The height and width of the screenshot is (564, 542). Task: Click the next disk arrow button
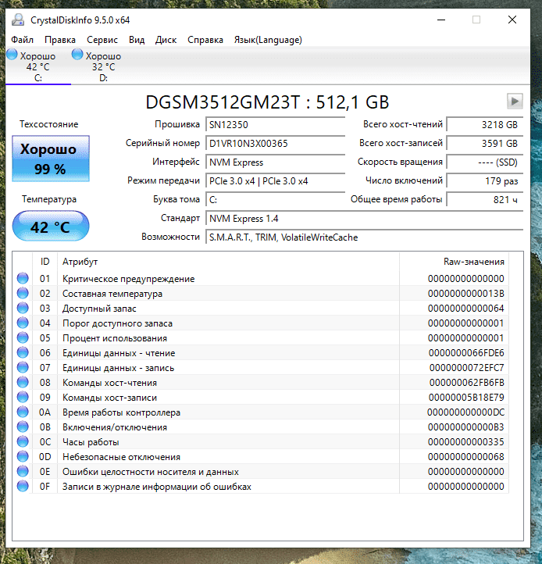pos(514,101)
